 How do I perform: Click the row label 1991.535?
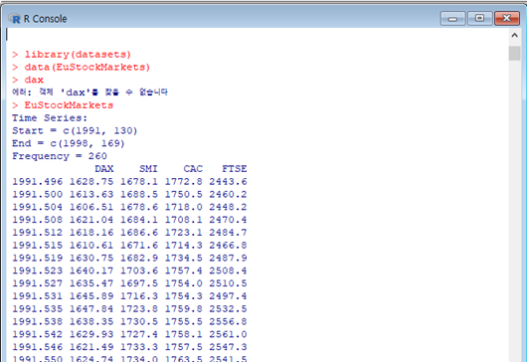pos(38,309)
